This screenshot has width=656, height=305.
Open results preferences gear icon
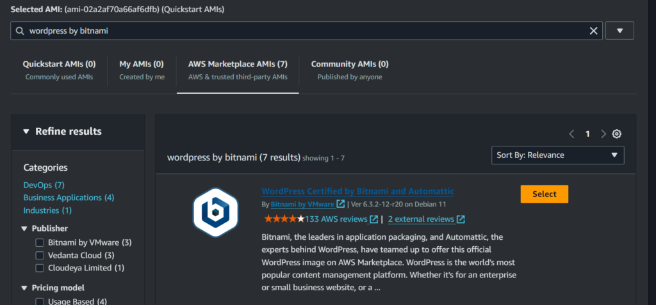coord(617,134)
